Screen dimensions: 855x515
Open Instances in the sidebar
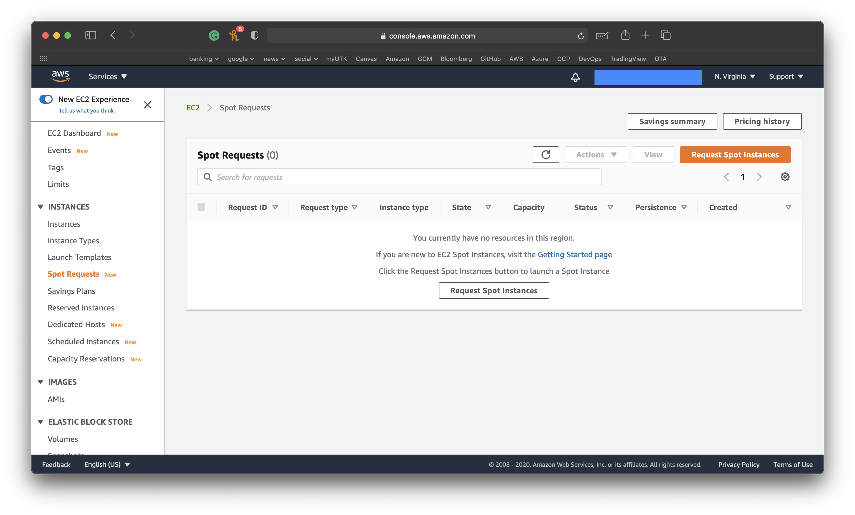pyautogui.click(x=64, y=224)
